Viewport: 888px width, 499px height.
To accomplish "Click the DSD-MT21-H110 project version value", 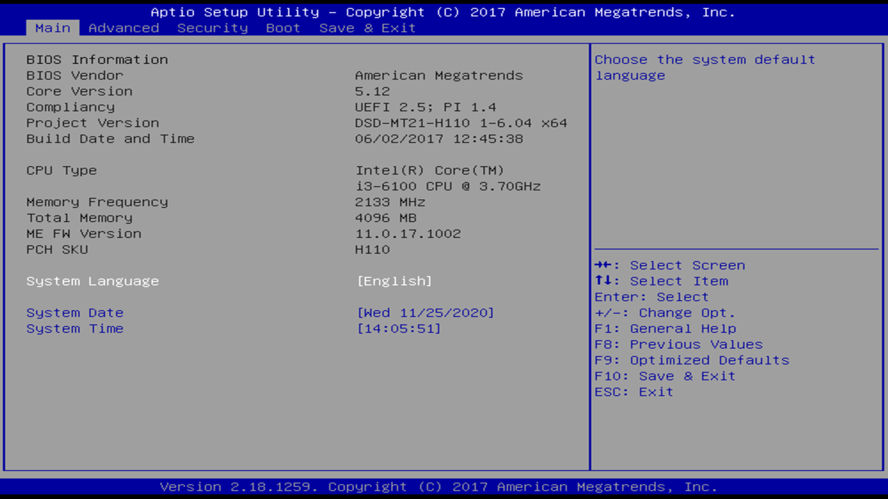I will [461, 123].
